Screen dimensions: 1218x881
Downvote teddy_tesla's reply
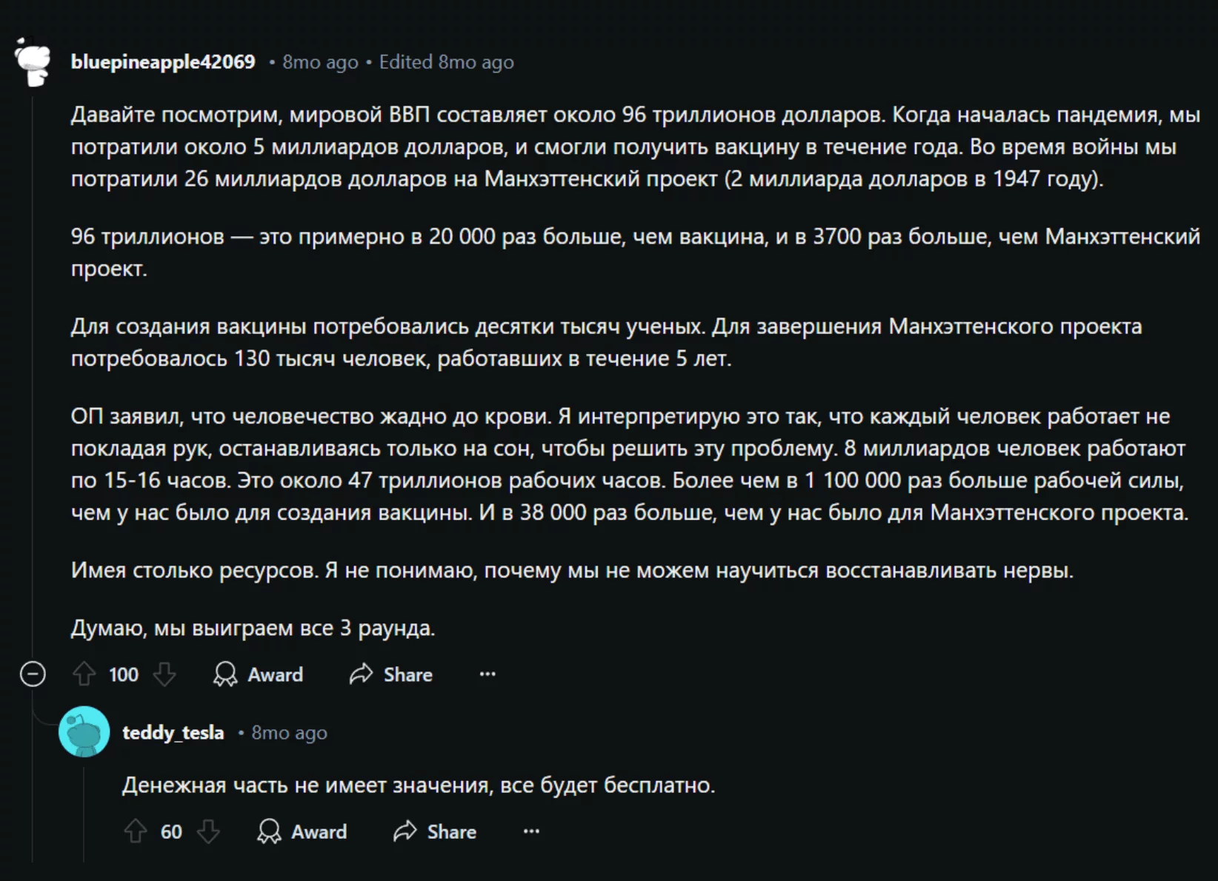208,831
